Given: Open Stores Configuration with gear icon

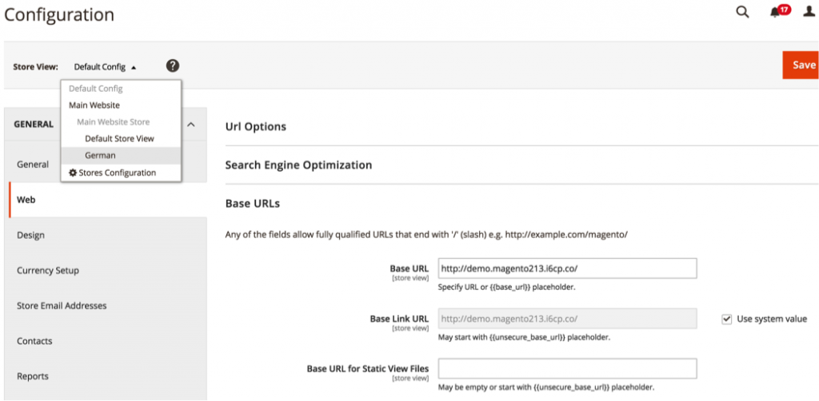Looking at the screenshot, I should click(x=112, y=173).
